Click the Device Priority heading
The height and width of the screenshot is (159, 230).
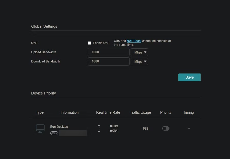pyautogui.click(x=43, y=93)
